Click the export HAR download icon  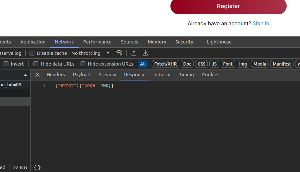point(145,53)
